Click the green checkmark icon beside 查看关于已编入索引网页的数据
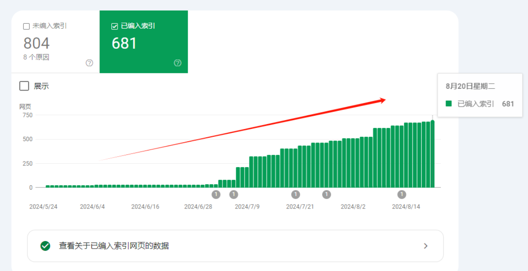This screenshot has width=528, height=271. click(45, 246)
